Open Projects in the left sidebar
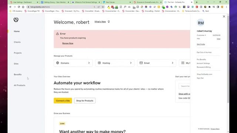Image resolution: width=237 pixels, height=133 pixels. click(x=18, y=53)
